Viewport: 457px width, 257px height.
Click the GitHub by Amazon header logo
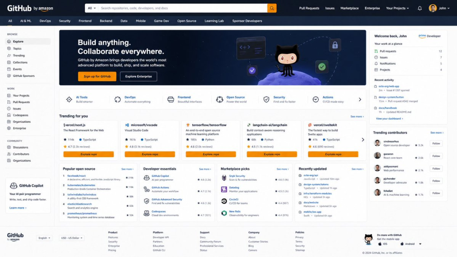tap(30, 8)
